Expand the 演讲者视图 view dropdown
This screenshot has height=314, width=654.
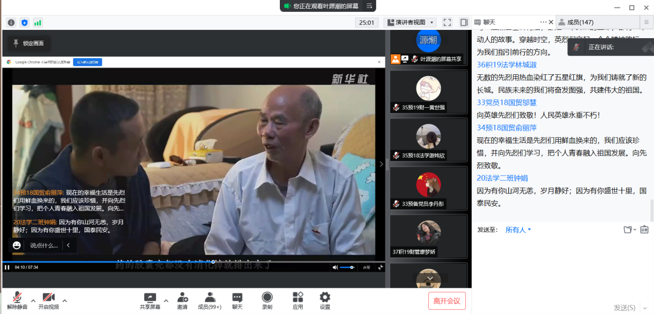[x=410, y=23]
